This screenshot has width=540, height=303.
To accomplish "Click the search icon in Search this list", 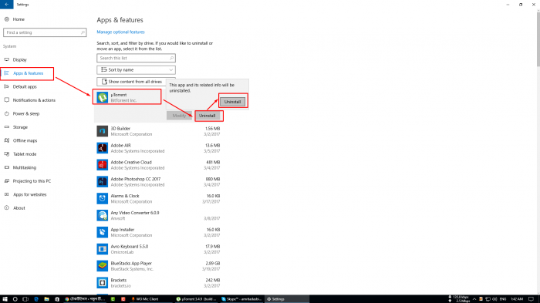I will pyautogui.click(x=171, y=58).
